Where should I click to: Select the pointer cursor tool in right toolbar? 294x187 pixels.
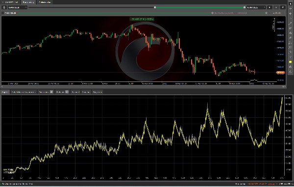point(291,3)
